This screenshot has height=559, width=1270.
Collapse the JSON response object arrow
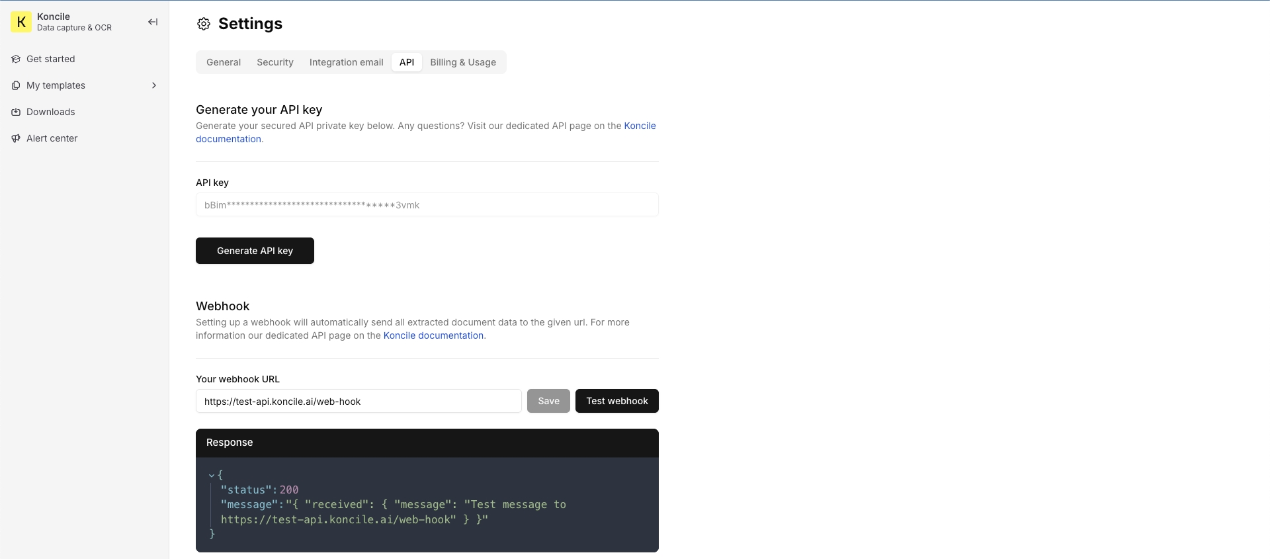212,475
